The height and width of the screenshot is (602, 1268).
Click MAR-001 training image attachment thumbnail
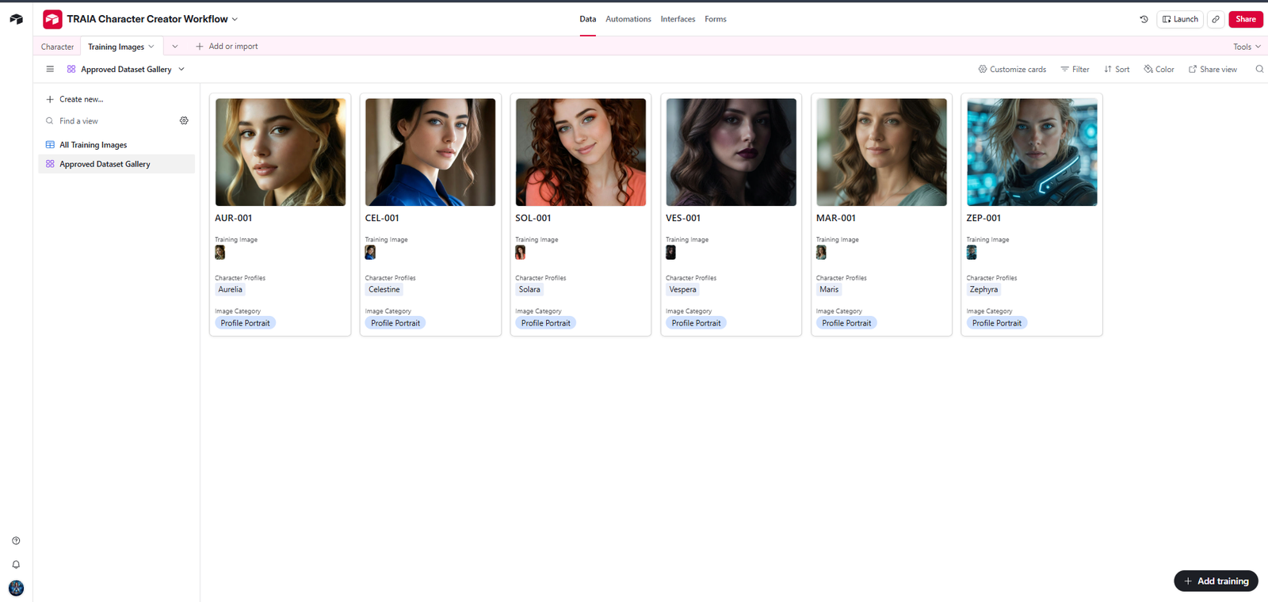click(x=821, y=253)
